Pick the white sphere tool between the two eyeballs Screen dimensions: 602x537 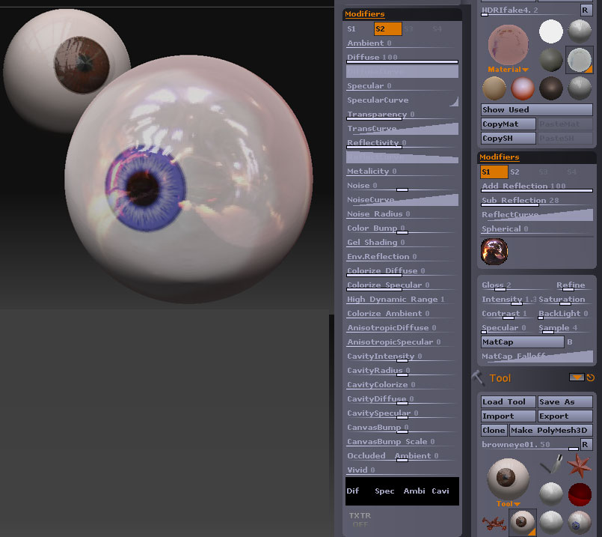click(x=551, y=522)
